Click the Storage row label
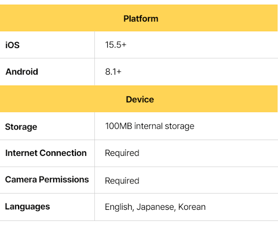Image resolution: width=278 pixels, height=227 pixels. click(21, 127)
